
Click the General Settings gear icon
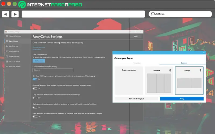pyautogui.click(x=7, y=36)
